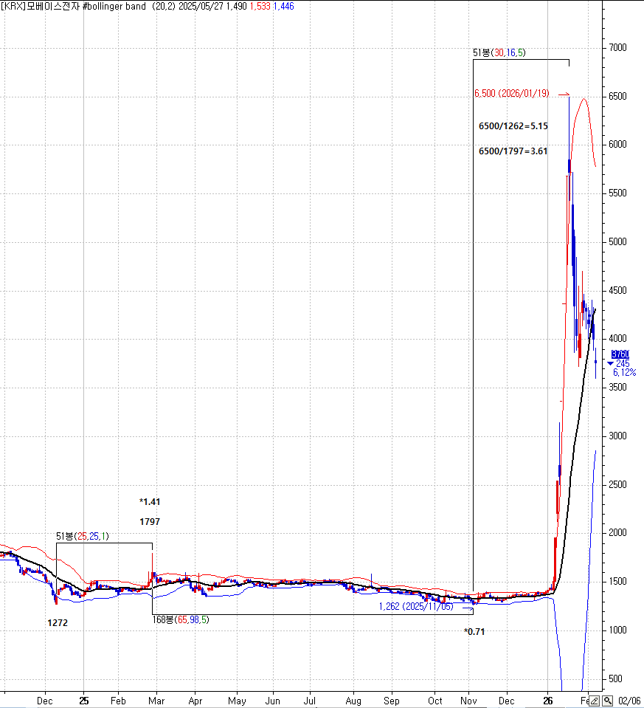Viewport: 644px width, 708px height.
Task: Click the '6,500 (2026/01/19)' high price annotation
Action: point(513,94)
